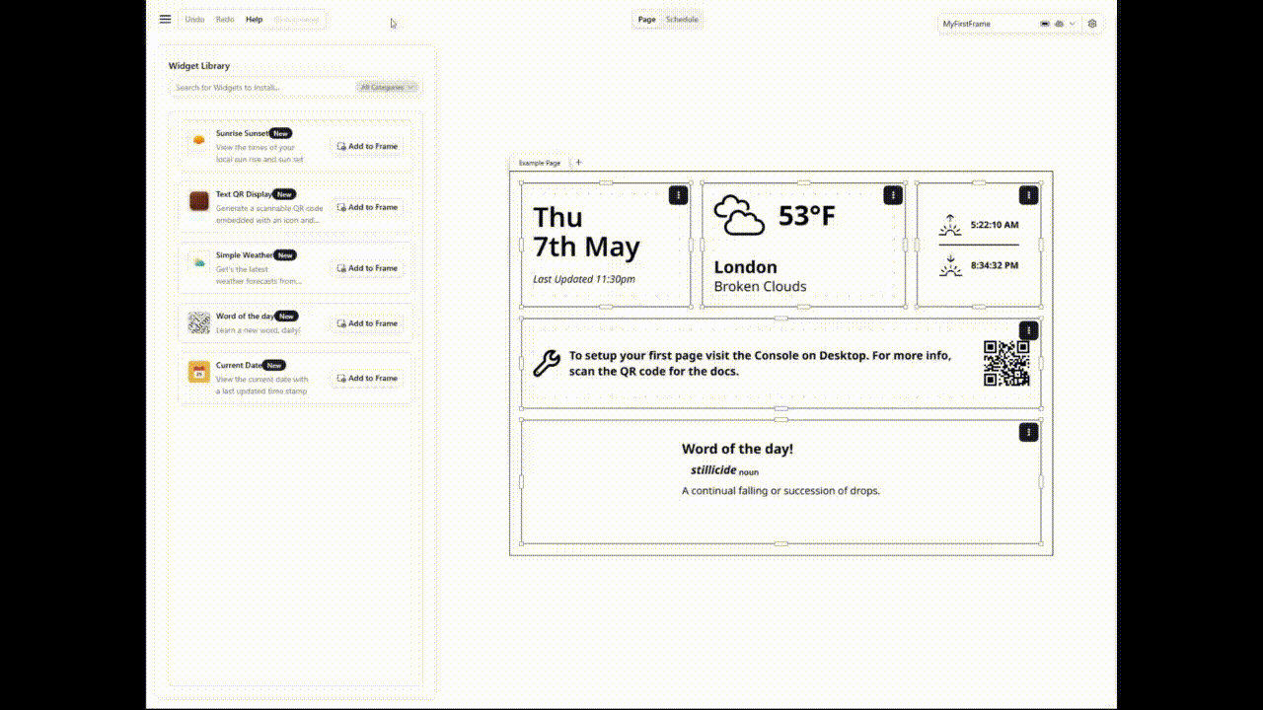Click the 5:22:10 AM sunrise time
The height and width of the screenshot is (710, 1263).
995,225
